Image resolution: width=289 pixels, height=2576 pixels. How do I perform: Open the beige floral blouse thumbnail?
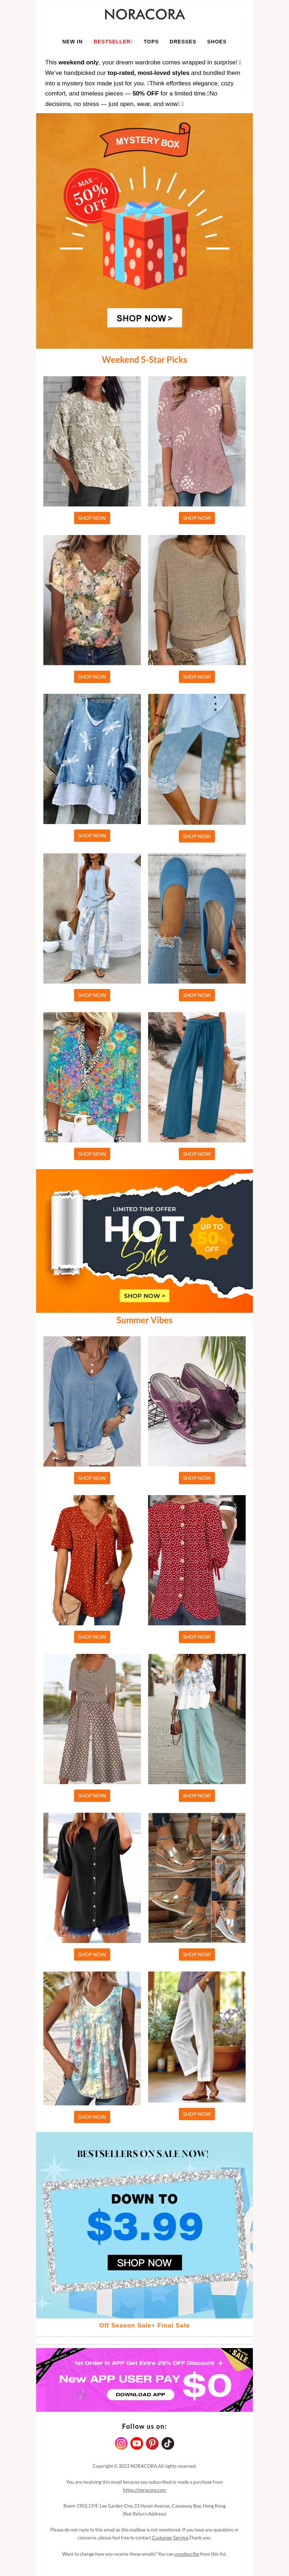[x=92, y=441]
